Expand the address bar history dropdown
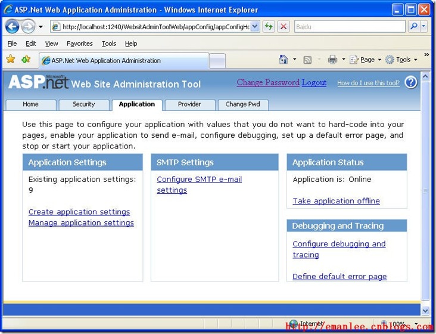The height and width of the screenshot is (334, 436). tap(256, 27)
